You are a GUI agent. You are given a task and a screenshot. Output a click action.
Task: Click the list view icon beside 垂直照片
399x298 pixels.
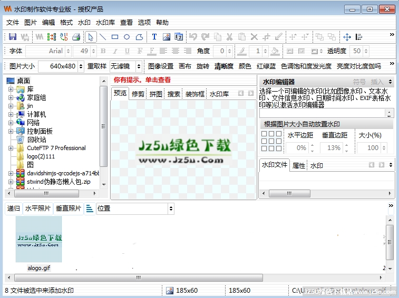point(90,208)
